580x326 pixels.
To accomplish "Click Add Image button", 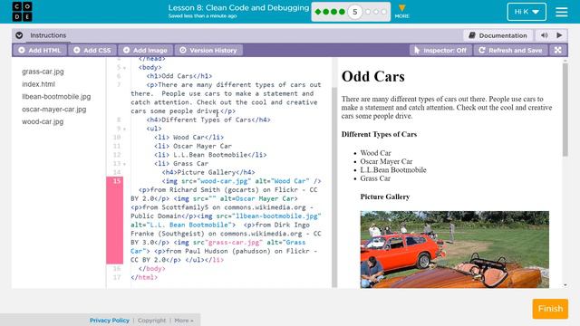I will point(145,51).
